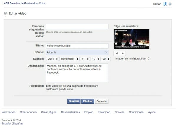
Task: Select the video thumbnail preview image
Action: (x=131, y=39)
